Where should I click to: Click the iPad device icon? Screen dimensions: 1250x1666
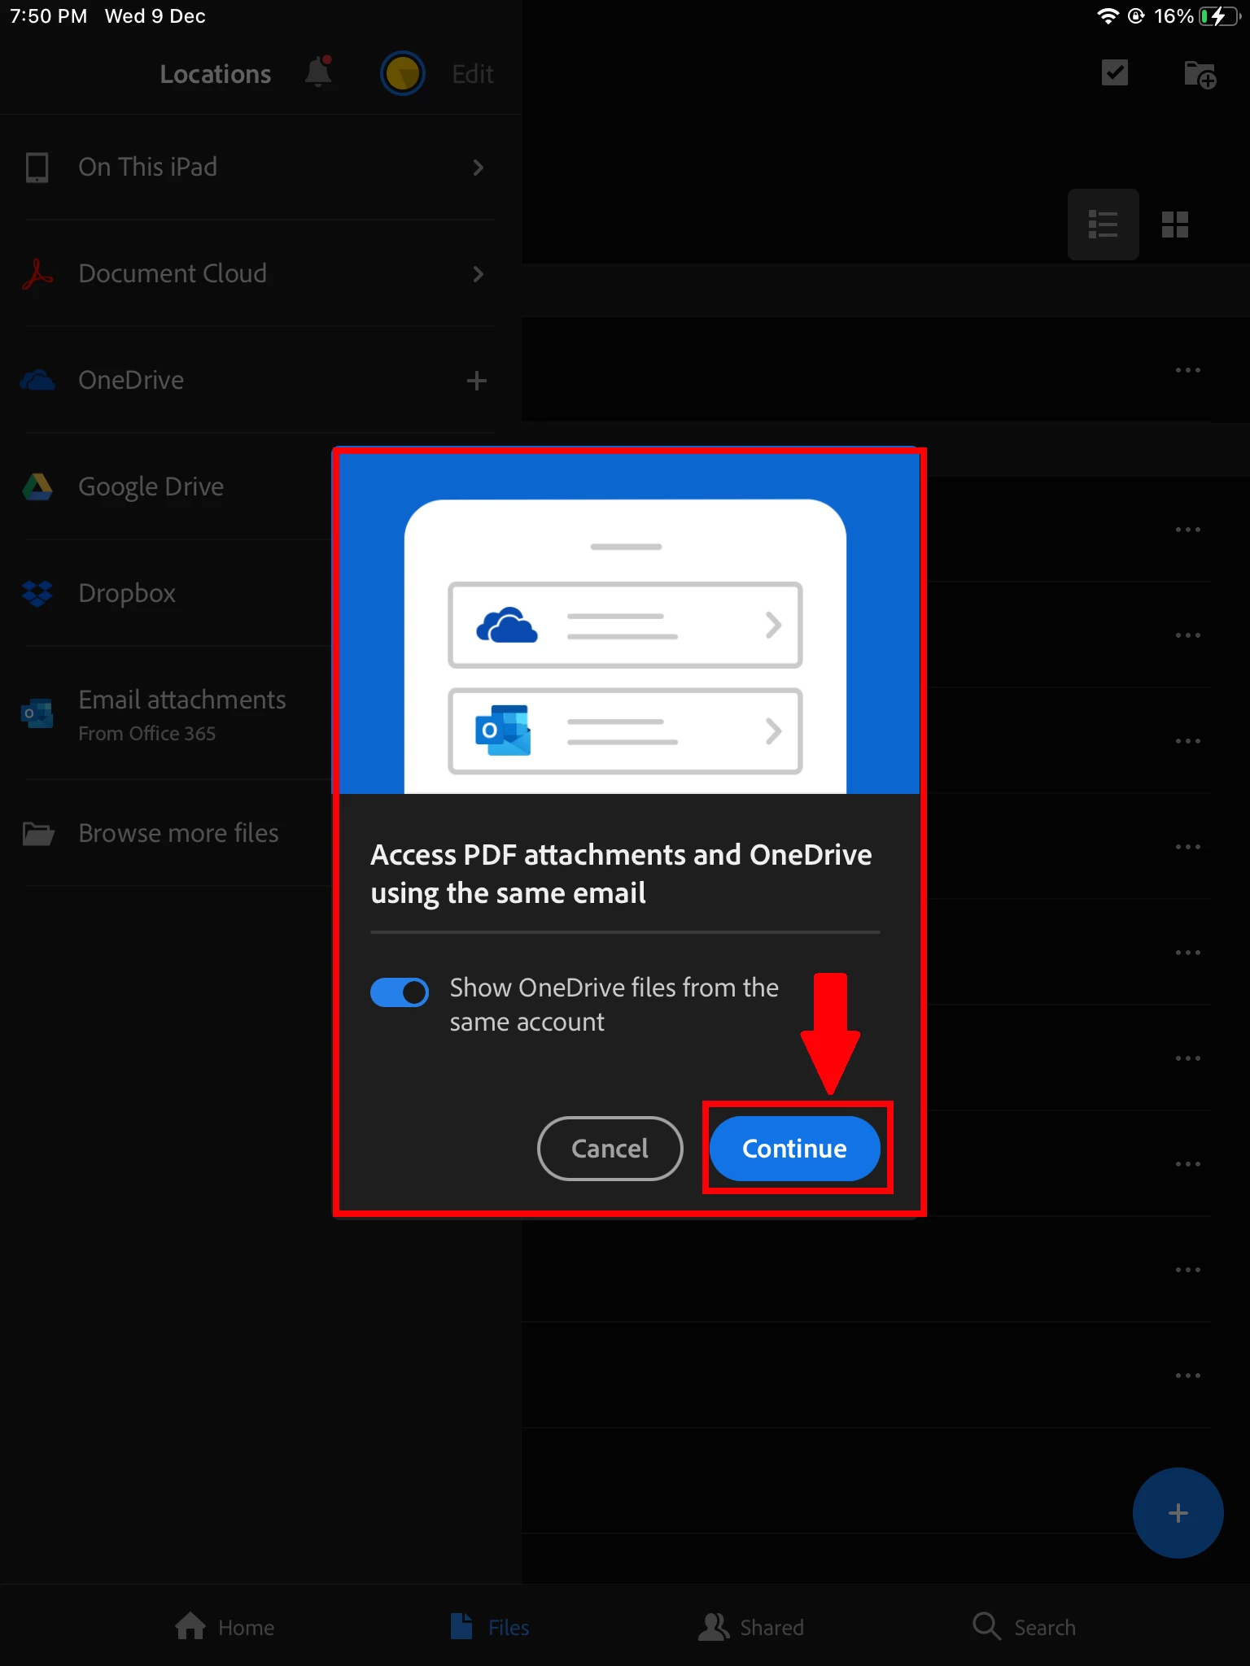(37, 167)
